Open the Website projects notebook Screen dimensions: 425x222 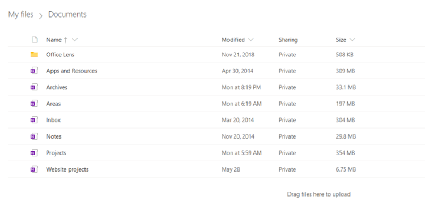tap(67, 169)
